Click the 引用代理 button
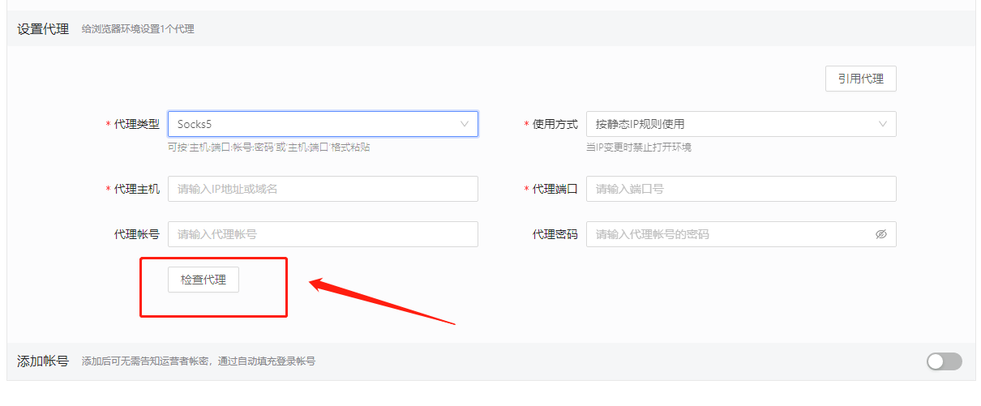The height and width of the screenshot is (406, 981). pyautogui.click(x=860, y=79)
